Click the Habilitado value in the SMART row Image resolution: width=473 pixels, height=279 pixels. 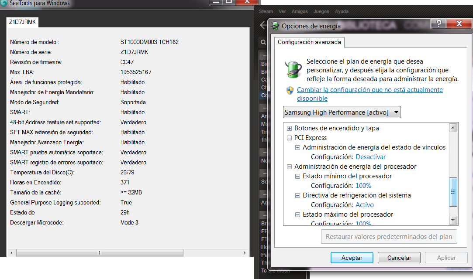132,112
